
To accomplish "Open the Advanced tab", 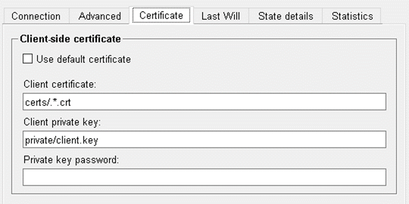I will click(x=100, y=16).
